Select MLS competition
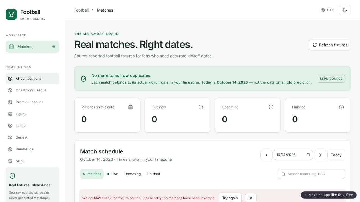Screen dimensions: 360x202 point(32,161)
